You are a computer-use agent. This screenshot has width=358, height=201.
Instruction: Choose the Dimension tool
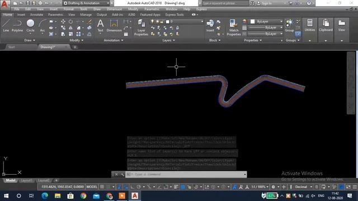pos(114,26)
